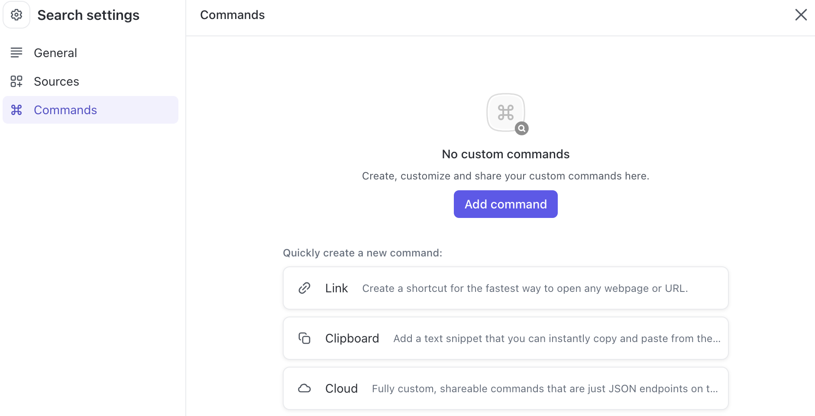Click the Search settings title
The width and height of the screenshot is (815, 416).
pos(88,15)
